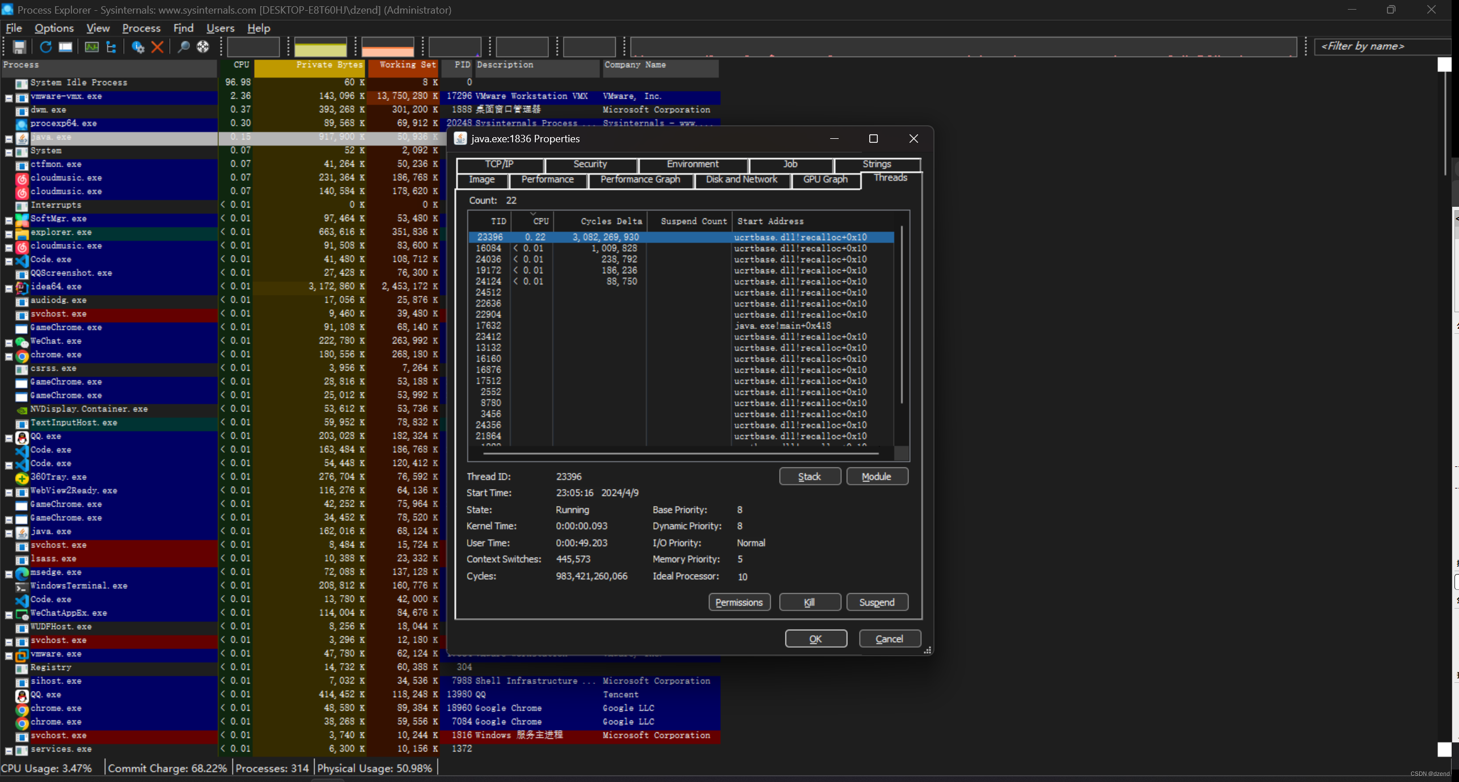
Task: Click the Suspend thread button
Action: (x=876, y=602)
